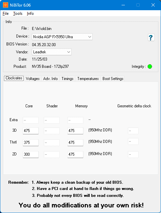Screen dimensions: 161x213
Task: Click the Thrtl Core clock field 375
Action: pos(31,143)
